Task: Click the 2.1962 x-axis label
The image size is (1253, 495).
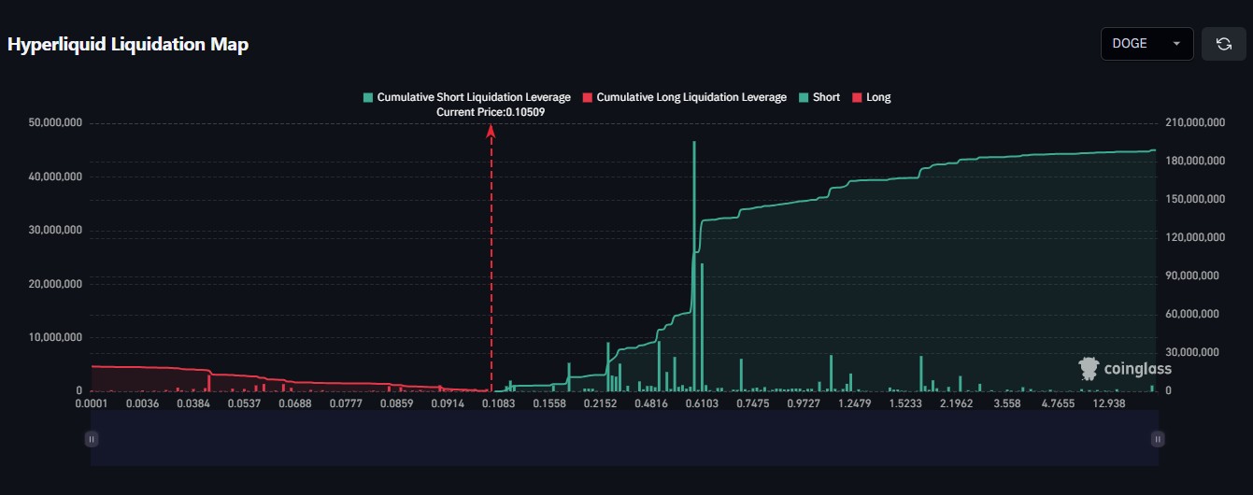Action: point(956,403)
